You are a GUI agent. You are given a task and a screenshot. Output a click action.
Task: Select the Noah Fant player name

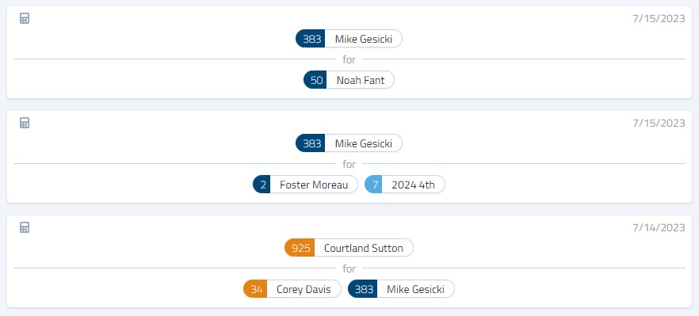pyautogui.click(x=360, y=80)
